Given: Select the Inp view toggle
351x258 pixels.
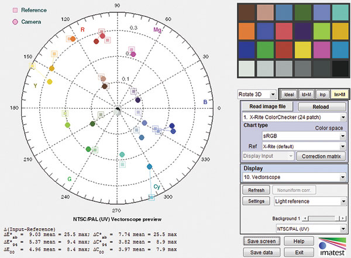Looking at the screenshot, I should 322,95.
